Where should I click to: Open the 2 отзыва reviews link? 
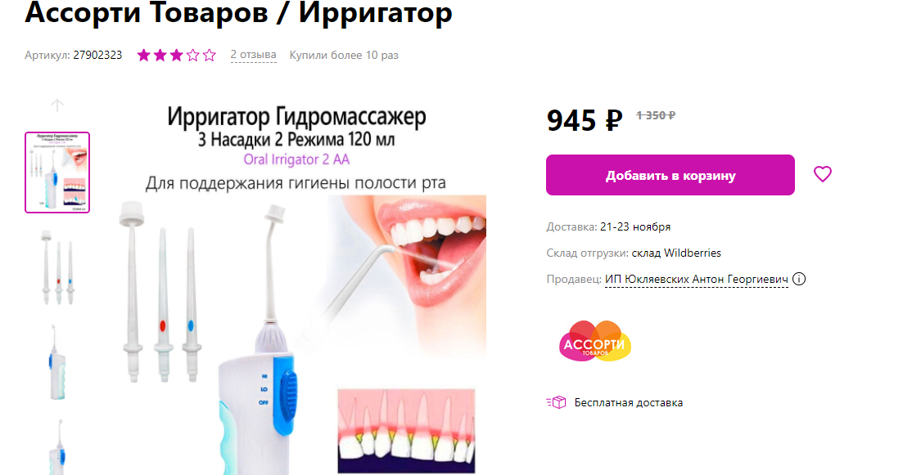pos(254,55)
